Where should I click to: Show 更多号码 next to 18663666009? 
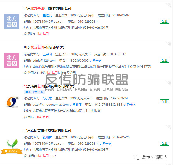click(95, 61)
